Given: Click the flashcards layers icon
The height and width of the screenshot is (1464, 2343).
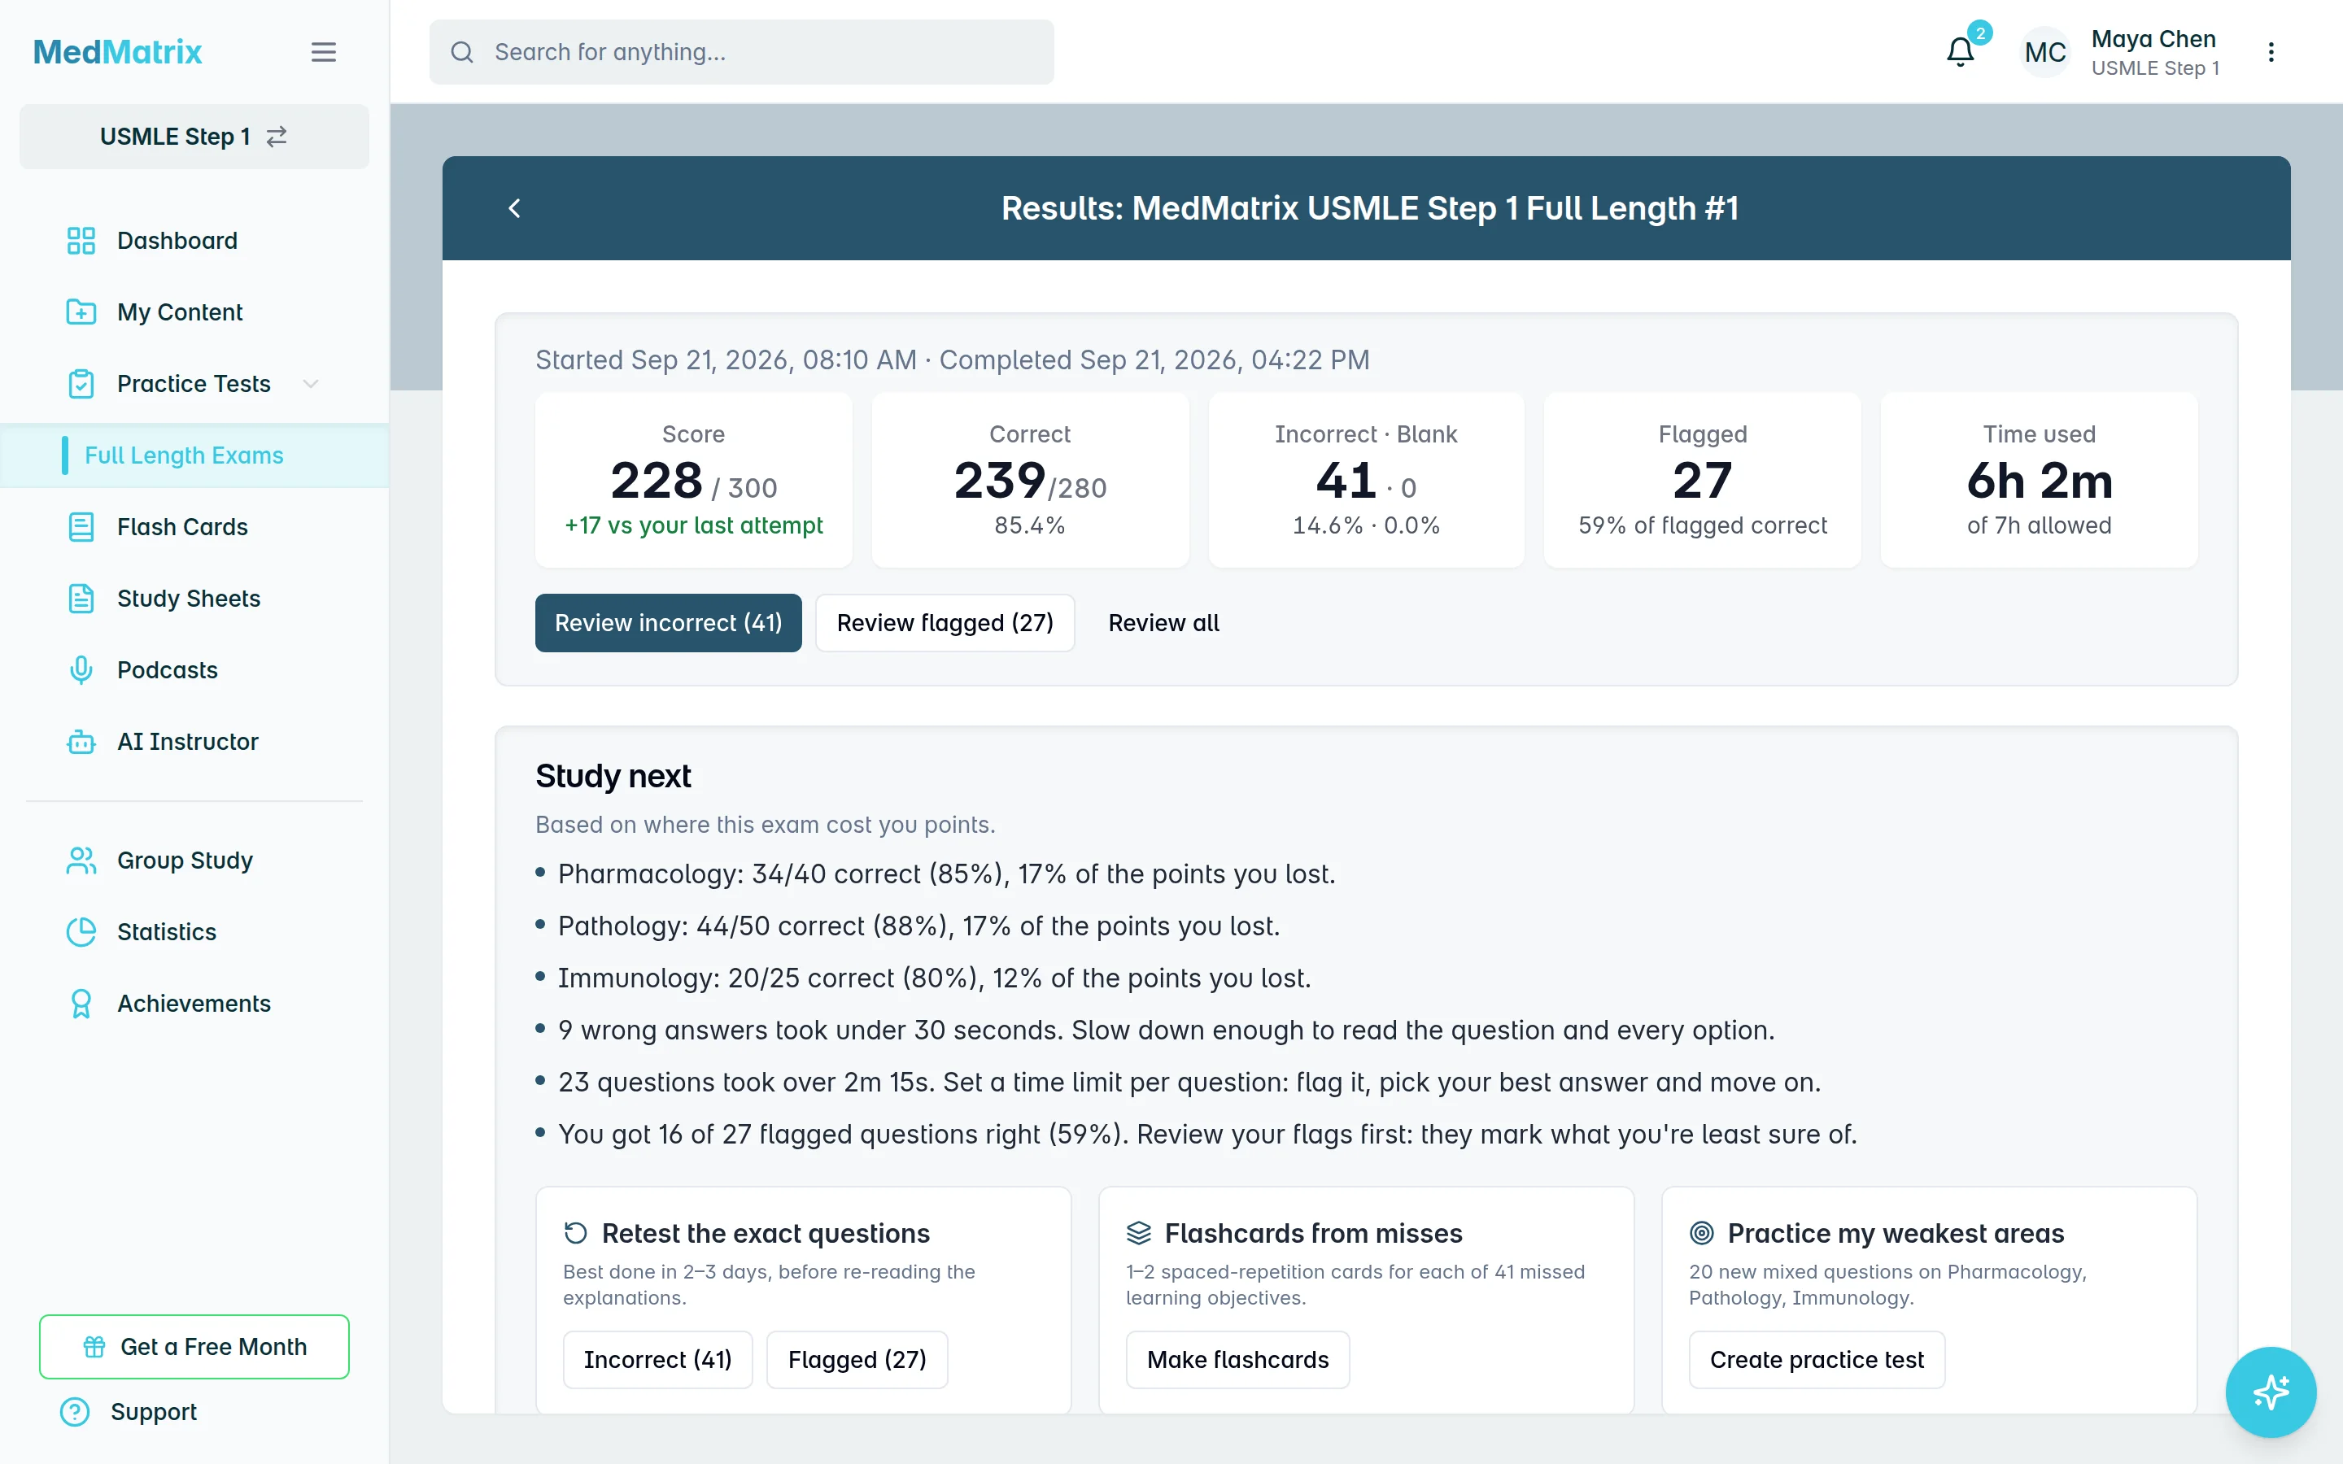Looking at the screenshot, I should click(x=1139, y=1232).
